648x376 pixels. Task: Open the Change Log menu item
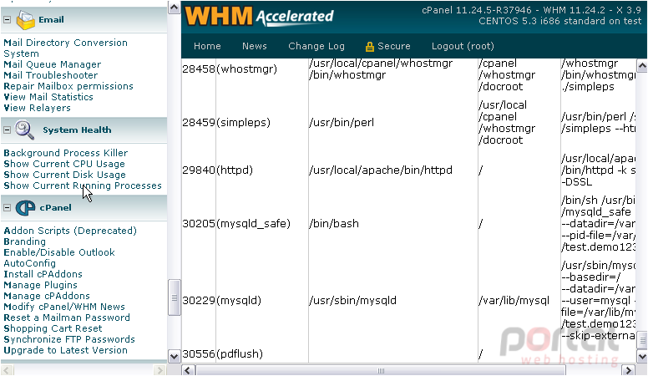pos(316,46)
